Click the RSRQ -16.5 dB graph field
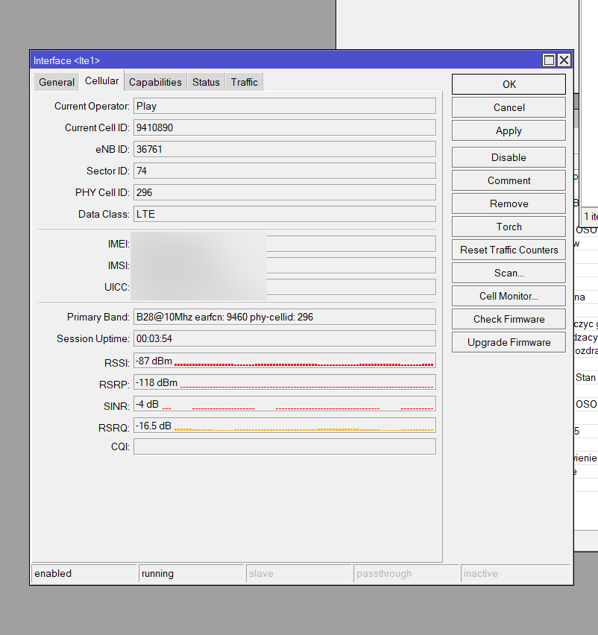Screen dimensions: 598x635 click(285, 426)
